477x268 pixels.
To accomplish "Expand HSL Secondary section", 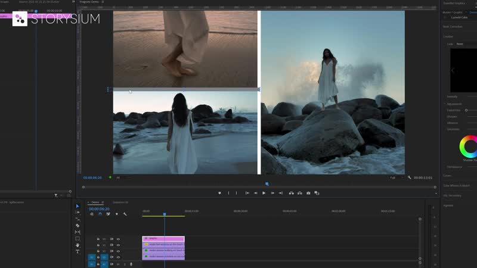I will (453, 196).
